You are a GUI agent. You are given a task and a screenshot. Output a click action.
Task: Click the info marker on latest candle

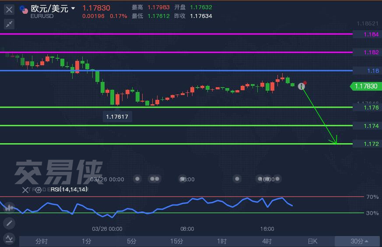click(x=301, y=86)
